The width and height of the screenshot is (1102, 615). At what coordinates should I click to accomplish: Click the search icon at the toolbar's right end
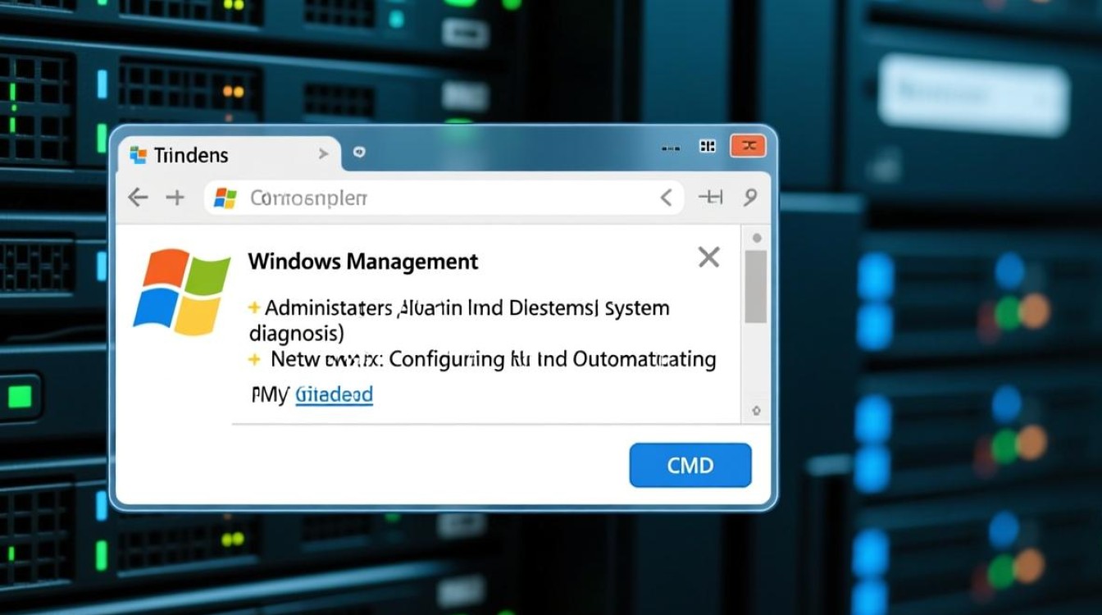tap(749, 198)
